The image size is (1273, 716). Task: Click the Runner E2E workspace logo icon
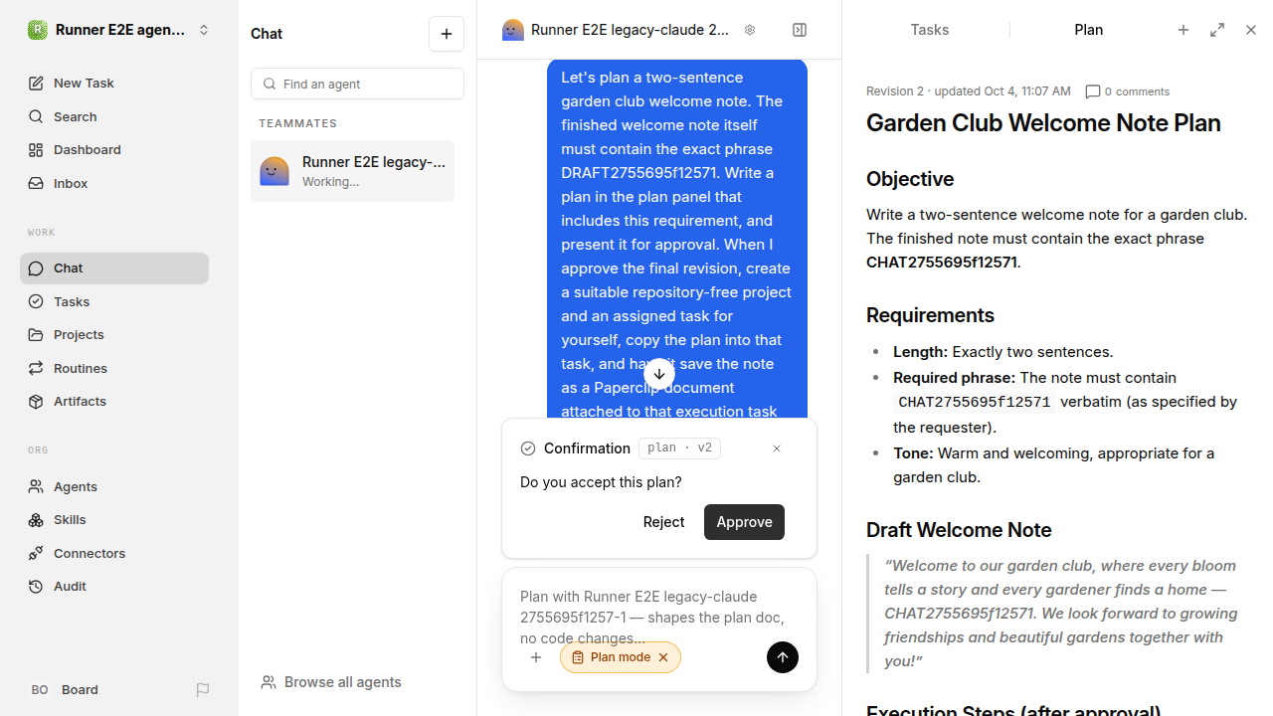click(x=38, y=30)
